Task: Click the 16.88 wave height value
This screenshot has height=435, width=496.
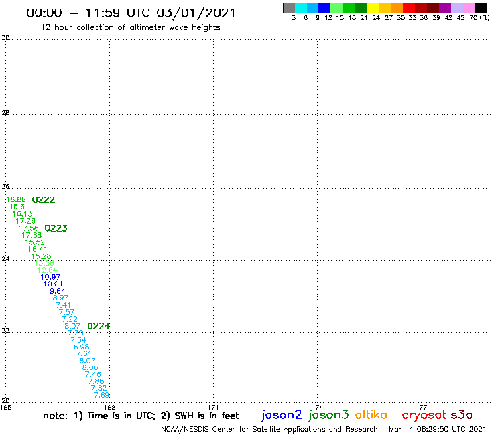Action: point(16,199)
